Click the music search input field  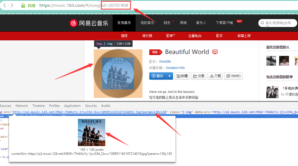[x=278, y=23]
